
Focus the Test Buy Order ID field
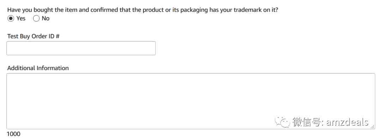81,48
